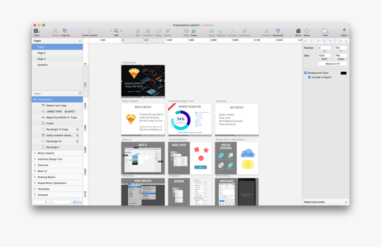Viewport: 381px width, 247px height.
Task: Select the Interface Design Tool artboard thumbnail
Action: tap(190, 119)
